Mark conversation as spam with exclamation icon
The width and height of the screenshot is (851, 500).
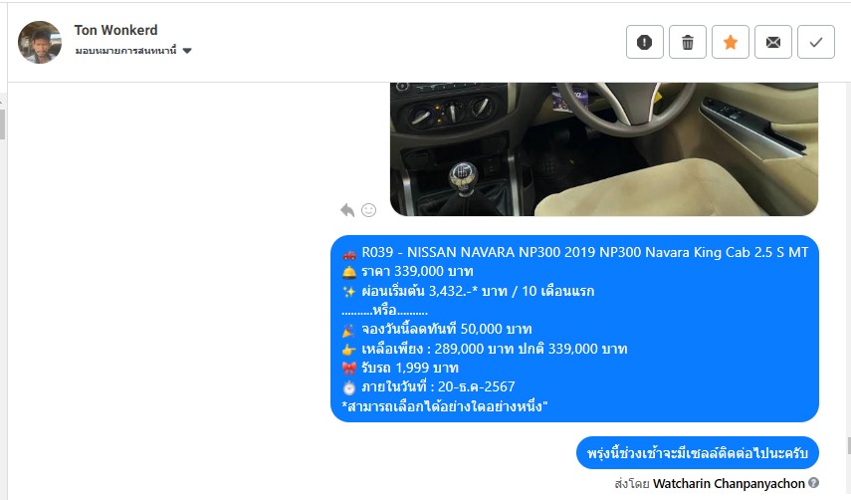coord(644,42)
